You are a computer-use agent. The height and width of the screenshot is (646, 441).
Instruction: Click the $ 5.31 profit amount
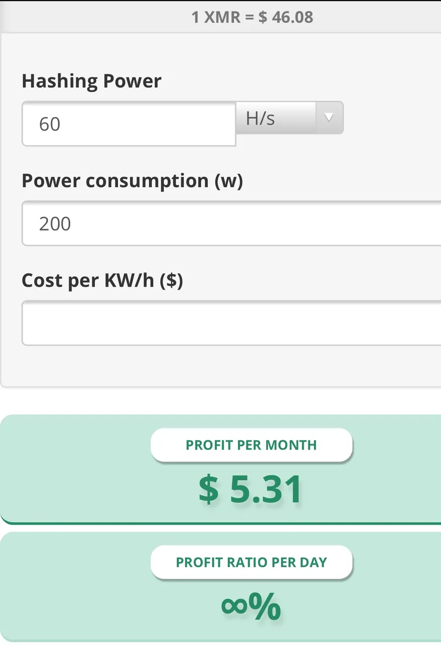tap(251, 490)
